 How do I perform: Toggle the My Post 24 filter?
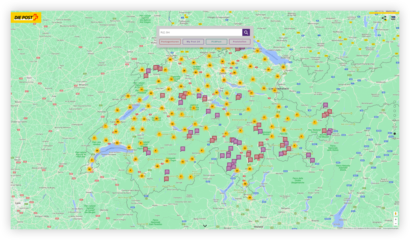pos(193,42)
